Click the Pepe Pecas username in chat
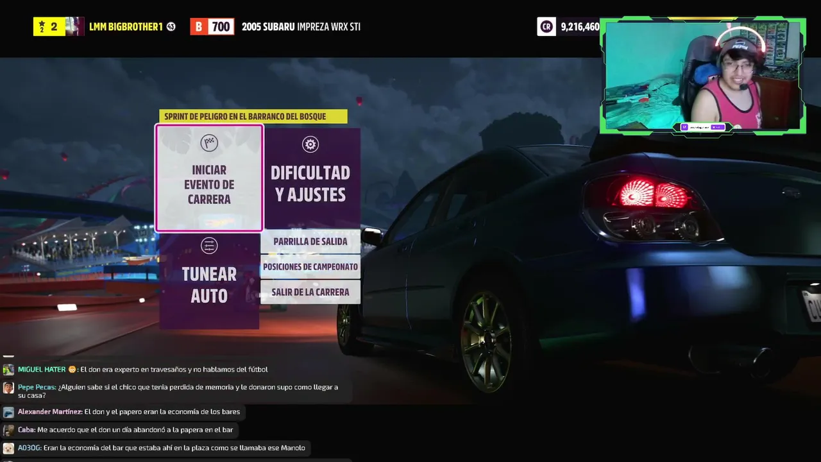Screen dimensions: 821x462 click(x=37, y=388)
